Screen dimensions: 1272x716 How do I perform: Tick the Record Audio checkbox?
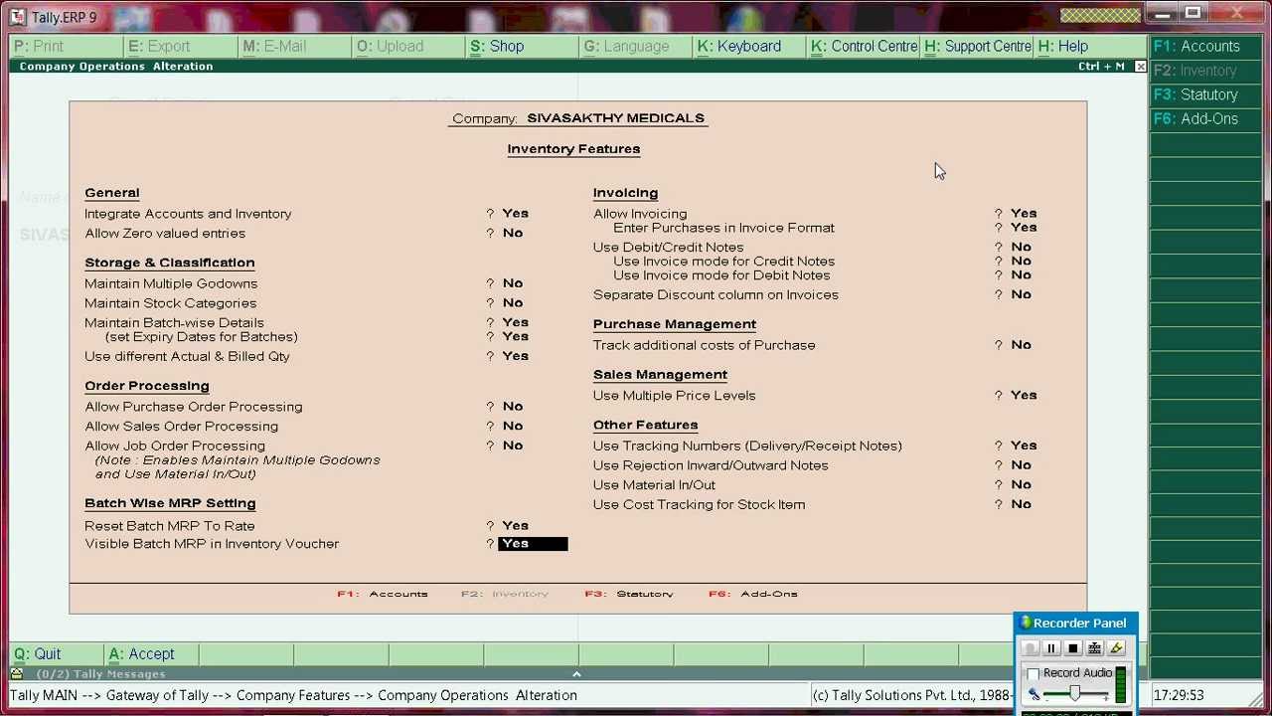pos(1033,673)
